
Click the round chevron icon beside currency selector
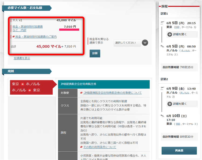point(145,43)
